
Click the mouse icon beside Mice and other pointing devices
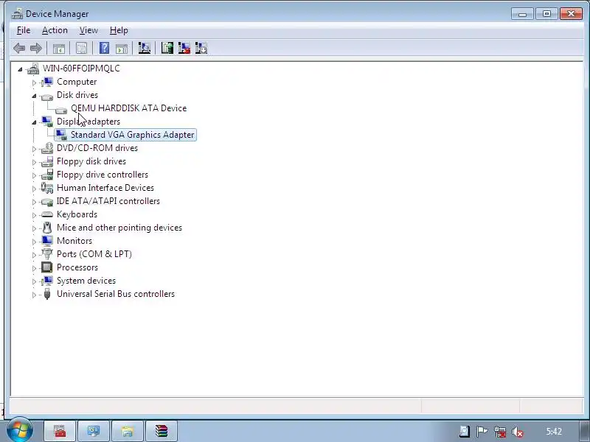pyautogui.click(x=47, y=228)
